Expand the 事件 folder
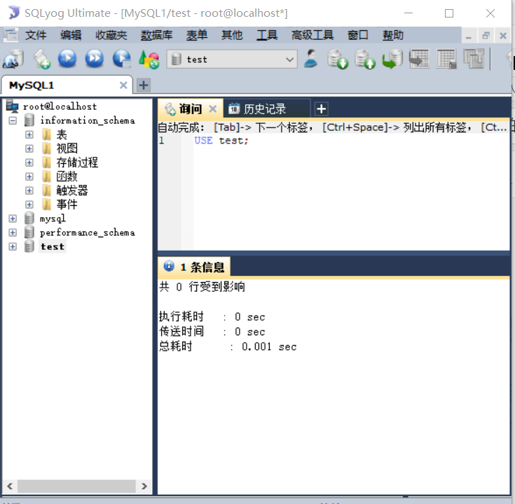515x504 pixels. pos(29,204)
